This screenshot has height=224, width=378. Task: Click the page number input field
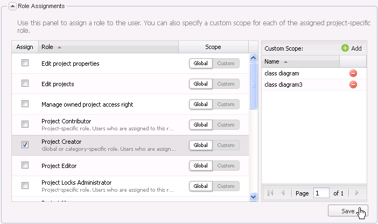[321, 193]
